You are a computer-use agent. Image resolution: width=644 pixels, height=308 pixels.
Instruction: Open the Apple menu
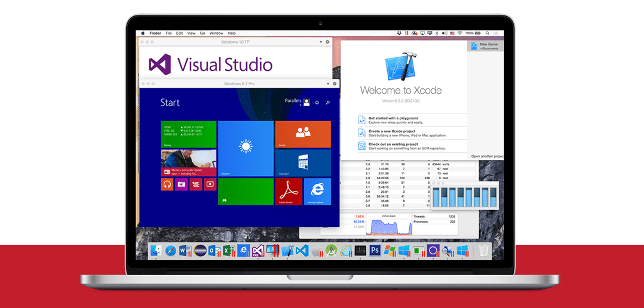tap(143, 33)
